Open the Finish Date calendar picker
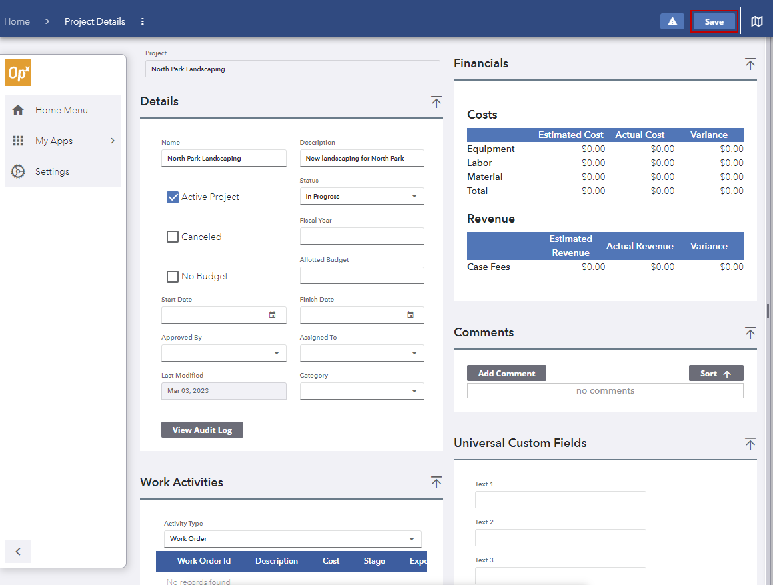 pyautogui.click(x=410, y=315)
